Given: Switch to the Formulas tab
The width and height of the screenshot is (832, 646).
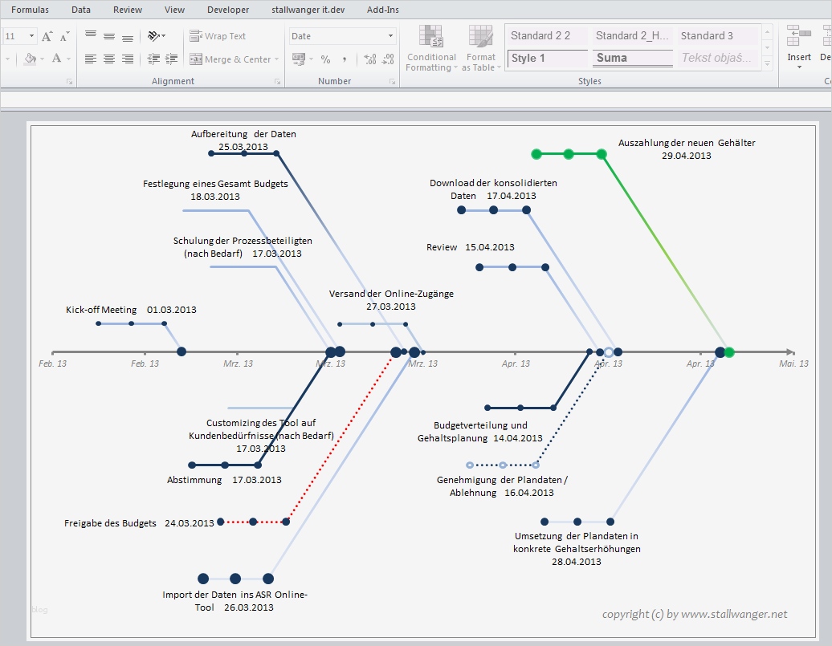Looking at the screenshot, I should [30, 10].
